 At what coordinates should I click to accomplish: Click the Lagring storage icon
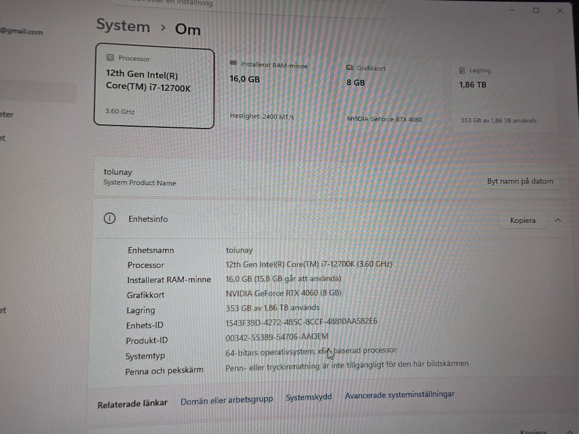462,70
